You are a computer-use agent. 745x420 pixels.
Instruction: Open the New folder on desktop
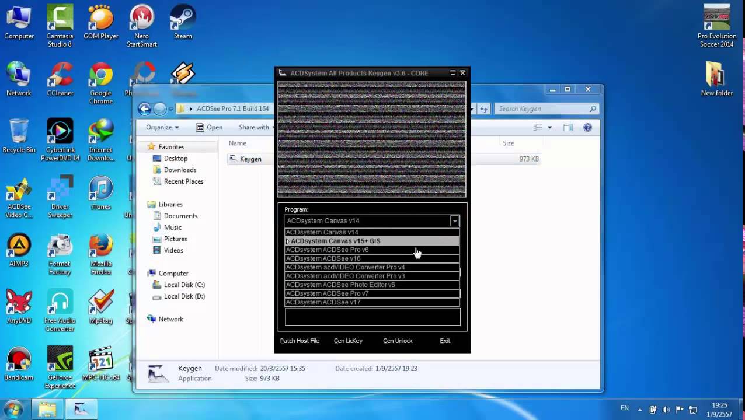(x=716, y=79)
